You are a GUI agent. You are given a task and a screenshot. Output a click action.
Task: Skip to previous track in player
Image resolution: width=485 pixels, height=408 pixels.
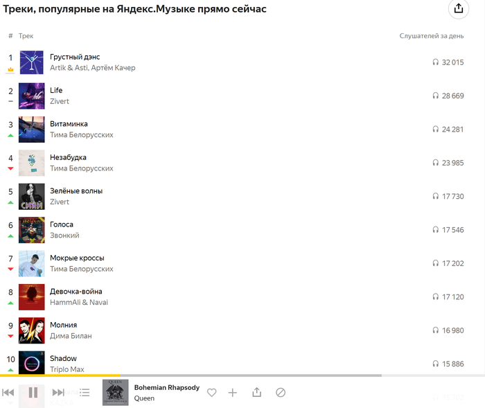(x=8, y=393)
